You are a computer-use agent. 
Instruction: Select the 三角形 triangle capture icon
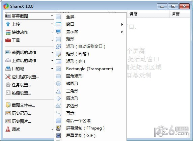(x=58, y=91)
